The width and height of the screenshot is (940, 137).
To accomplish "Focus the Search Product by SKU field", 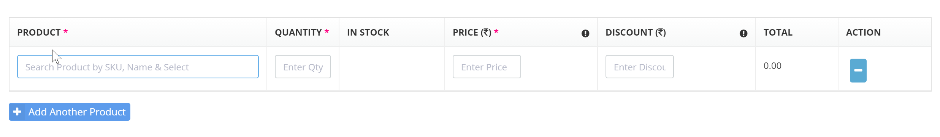I will (x=138, y=67).
